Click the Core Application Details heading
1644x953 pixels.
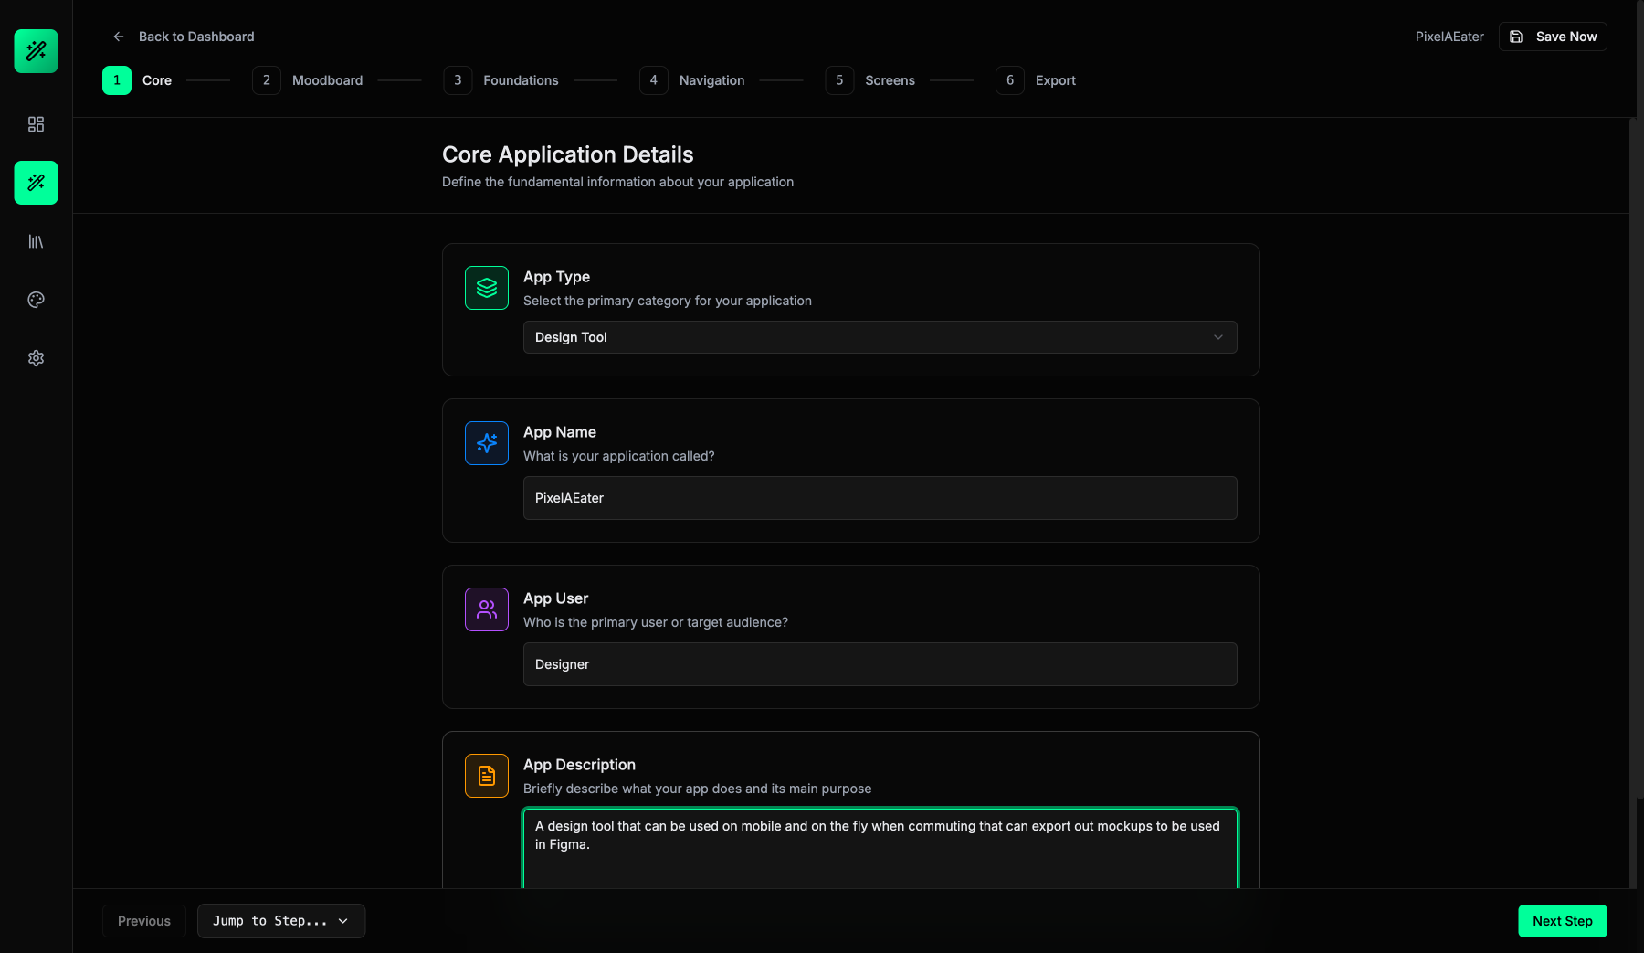pyautogui.click(x=568, y=154)
